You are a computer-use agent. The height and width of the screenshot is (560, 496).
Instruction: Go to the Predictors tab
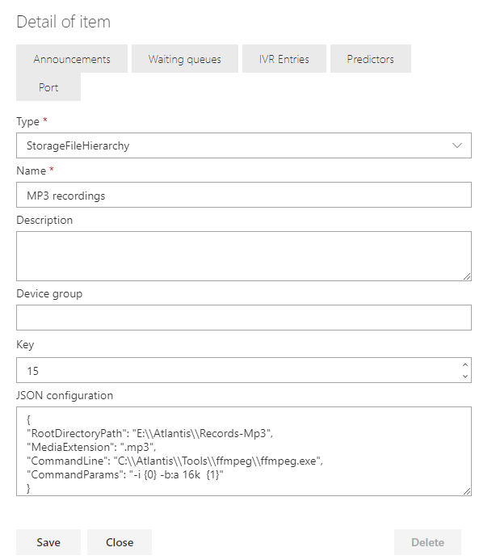click(370, 59)
